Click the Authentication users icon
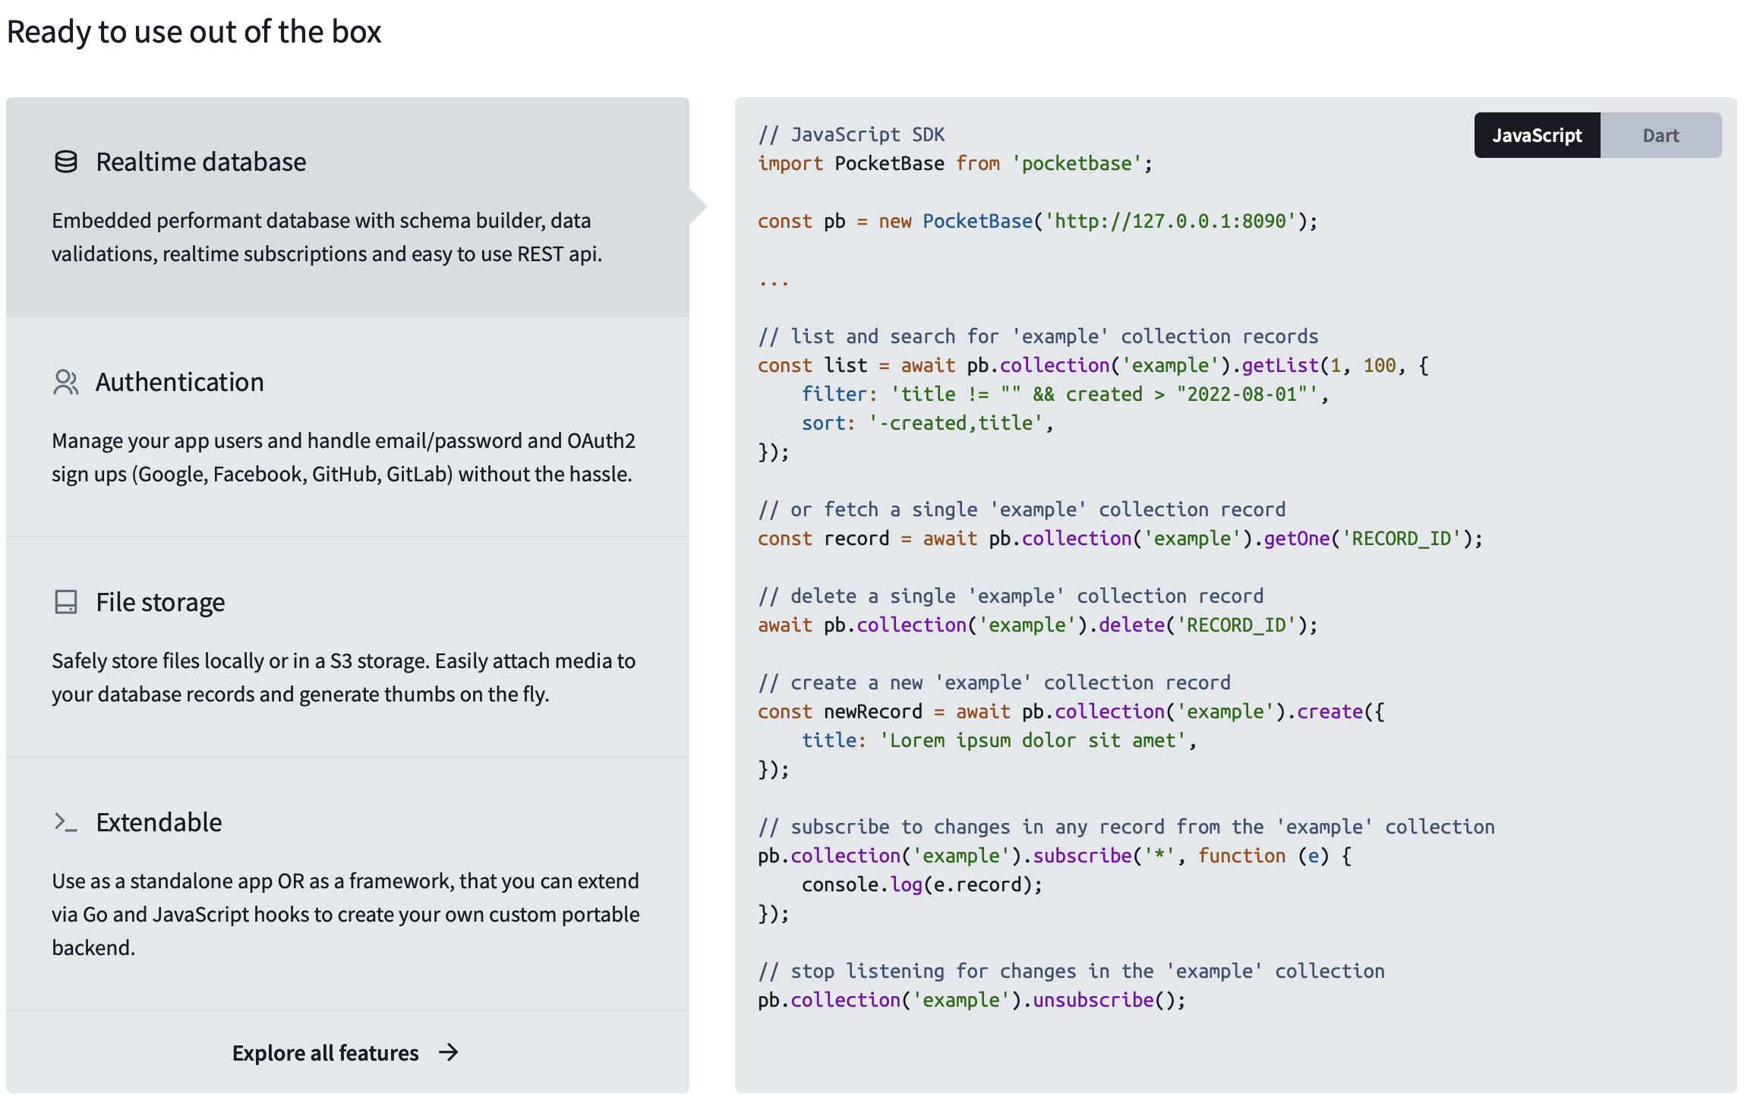This screenshot has height=1113, width=1757. point(66,382)
